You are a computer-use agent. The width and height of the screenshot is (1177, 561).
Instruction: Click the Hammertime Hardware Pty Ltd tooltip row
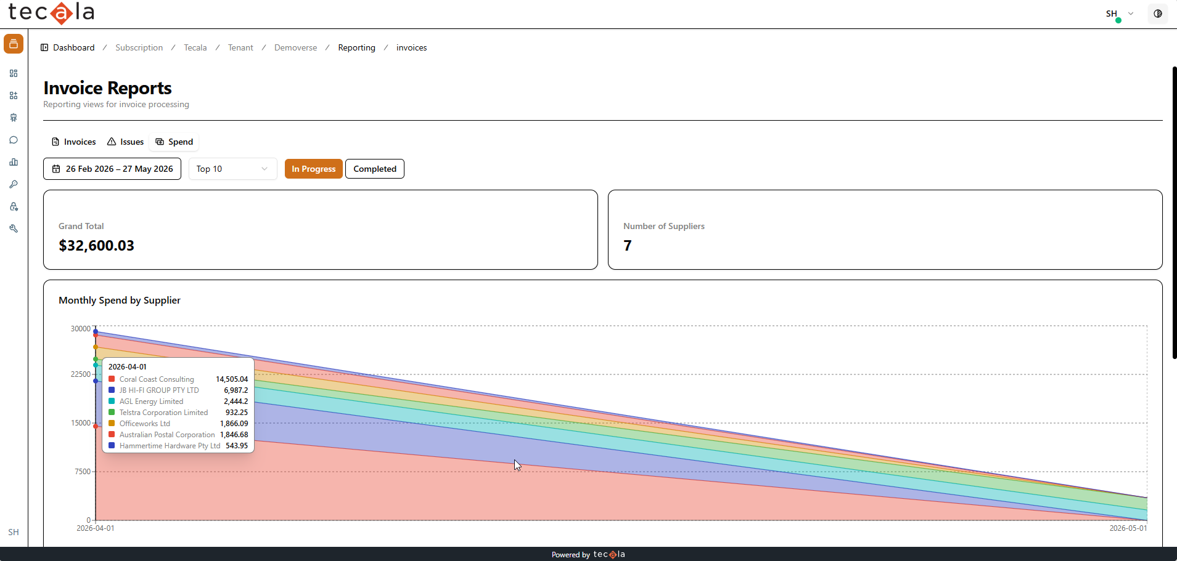point(178,446)
